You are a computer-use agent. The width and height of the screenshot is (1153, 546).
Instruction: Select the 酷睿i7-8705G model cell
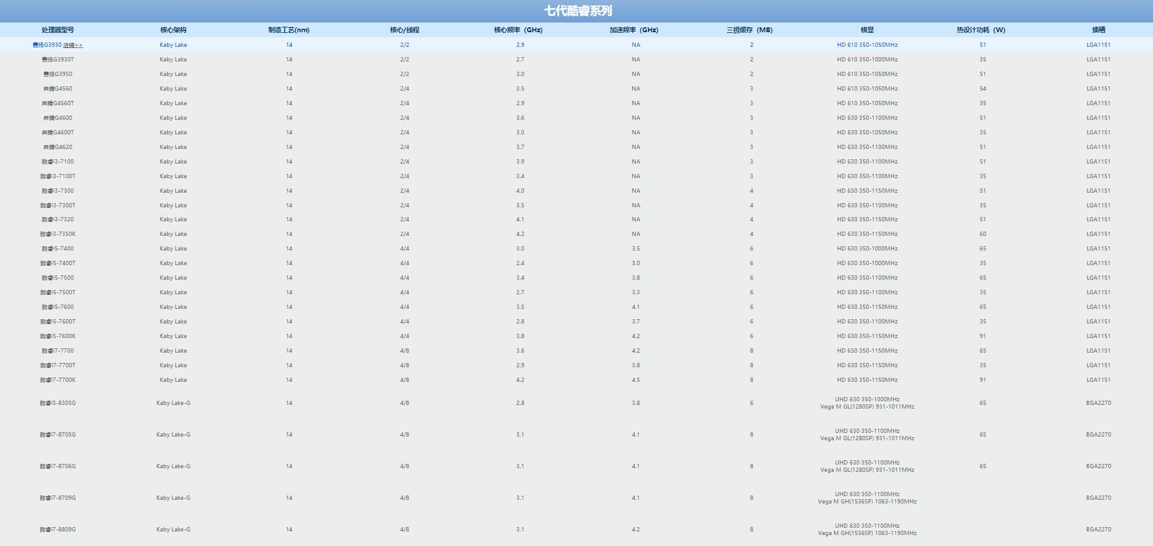[58, 435]
